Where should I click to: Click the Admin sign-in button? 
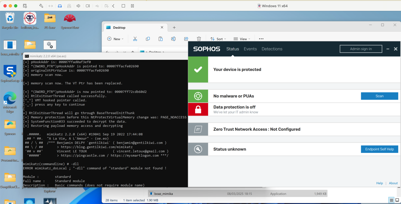(361, 49)
